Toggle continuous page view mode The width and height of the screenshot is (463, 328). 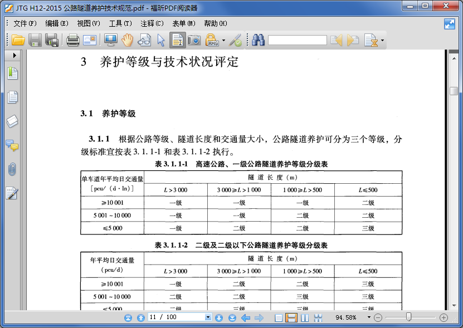point(292,318)
